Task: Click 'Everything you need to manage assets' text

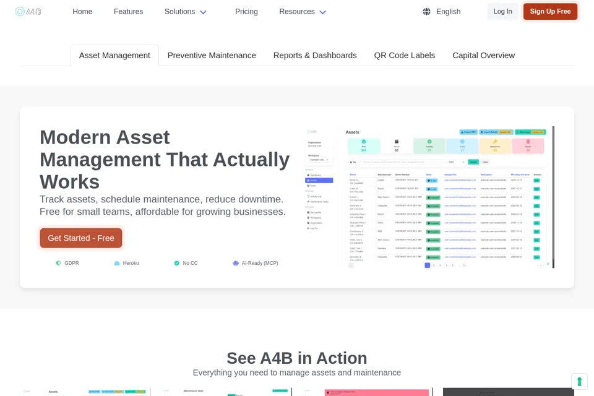Action: coord(296,372)
